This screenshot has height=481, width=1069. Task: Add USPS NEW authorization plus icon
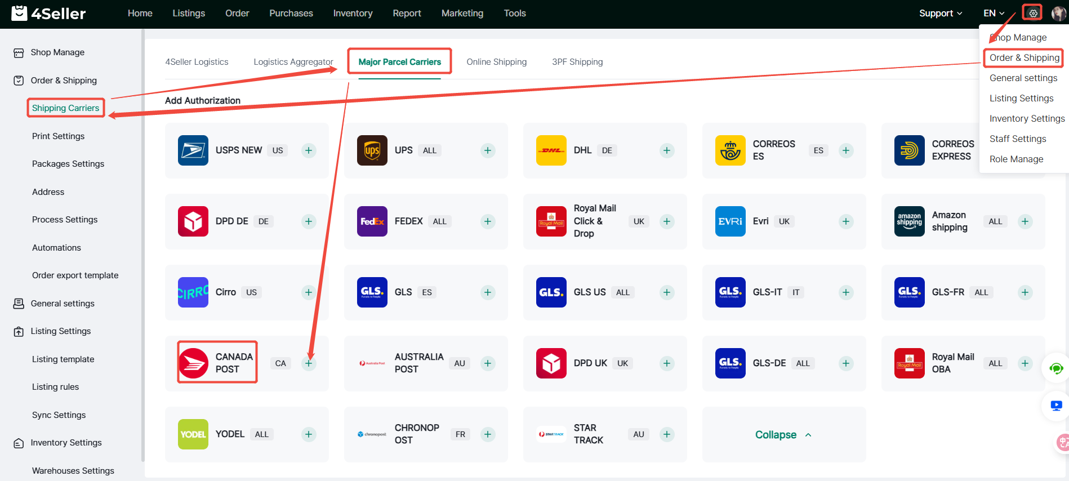309,150
